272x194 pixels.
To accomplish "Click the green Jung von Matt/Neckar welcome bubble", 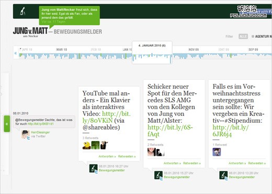I will tap(70, 16).
